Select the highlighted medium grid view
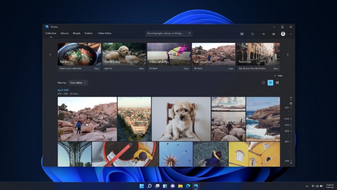The width and height of the screenshot is (337, 190). [x=270, y=83]
